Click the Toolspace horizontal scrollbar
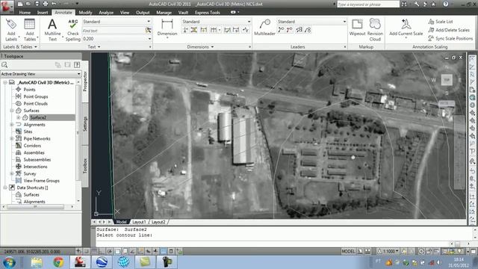Image resolution: width=478 pixels, height=269 pixels. [x=38, y=206]
